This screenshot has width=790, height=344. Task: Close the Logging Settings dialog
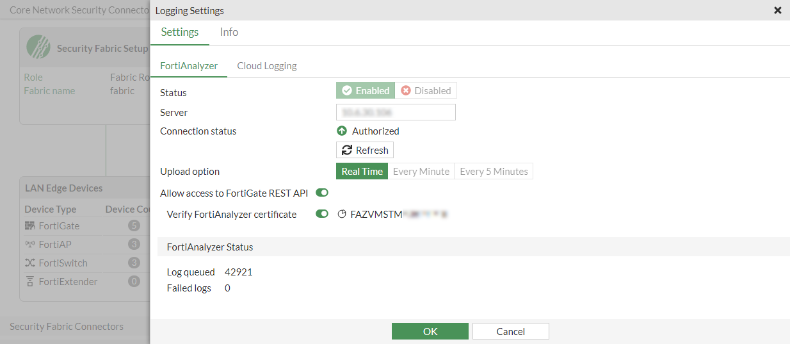[778, 10]
